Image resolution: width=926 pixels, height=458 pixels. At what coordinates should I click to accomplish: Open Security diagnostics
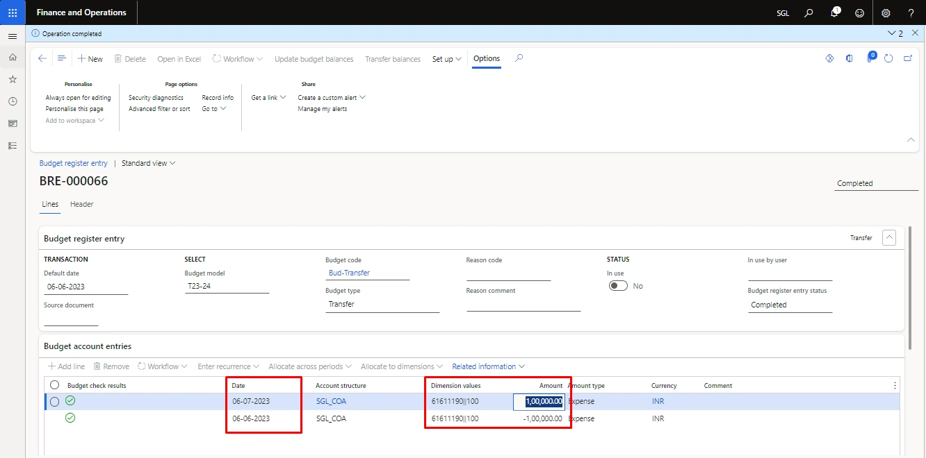click(156, 98)
